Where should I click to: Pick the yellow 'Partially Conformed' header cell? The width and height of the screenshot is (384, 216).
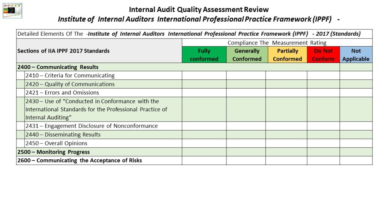287,55
